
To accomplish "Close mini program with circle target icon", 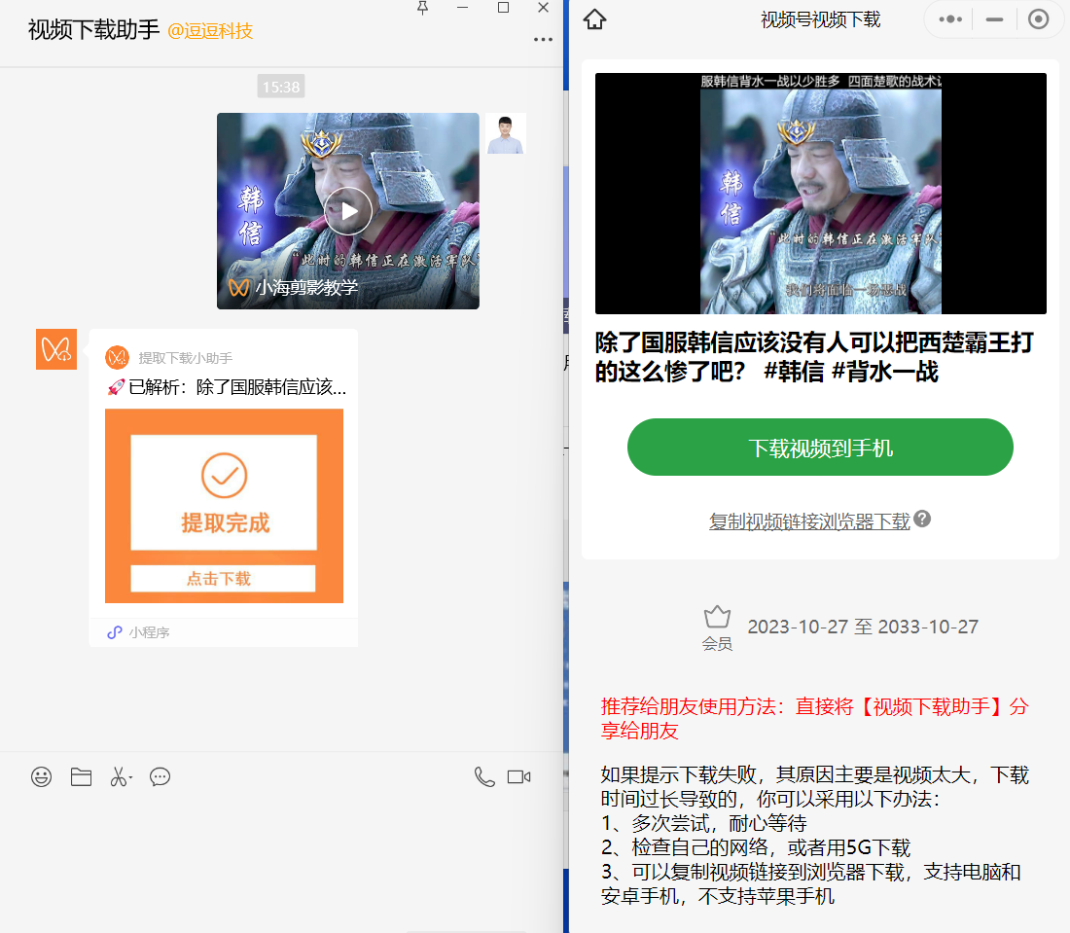I will [x=1038, y=19].
